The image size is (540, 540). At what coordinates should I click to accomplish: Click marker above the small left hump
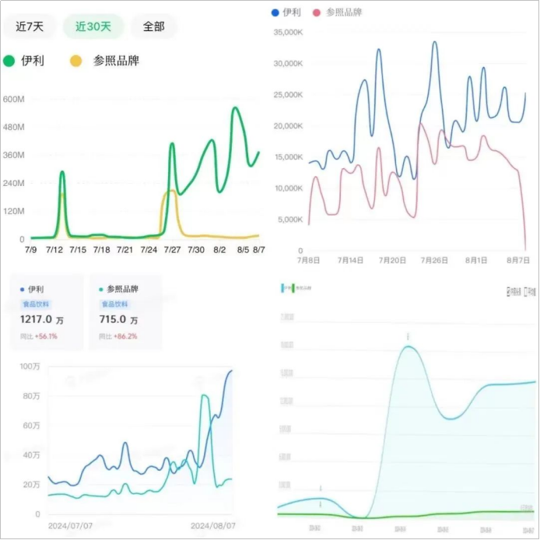pyautogui.click(x=321, y=489)
